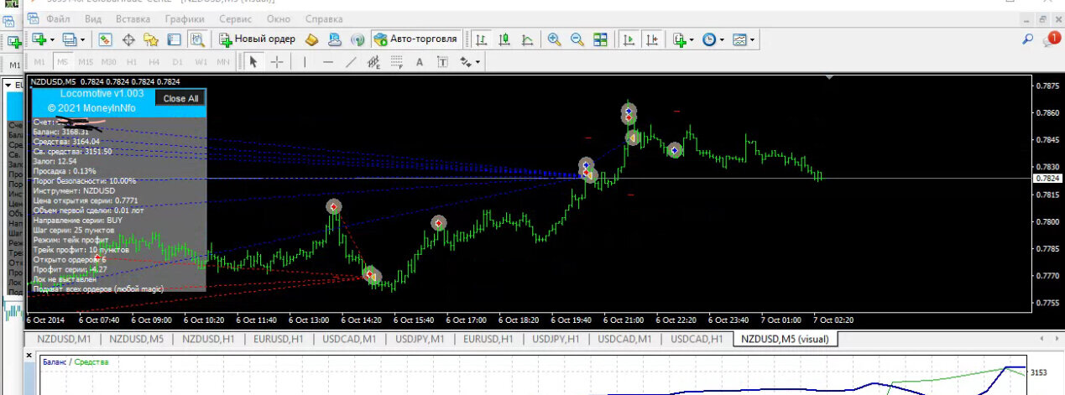Image resolution: width=1065 pixels, height=395 pixels.
Task: Toggle the Авто-торговля button
Action: [x=416, y=39]
